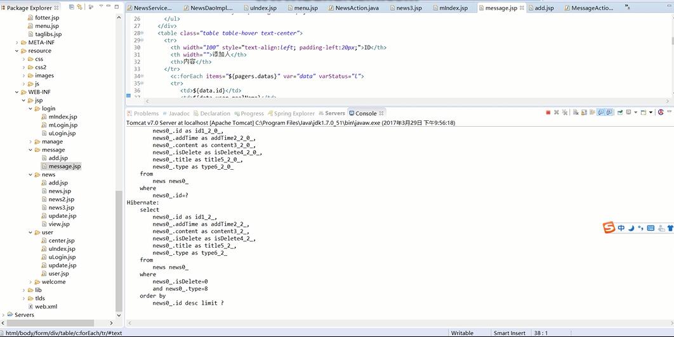Image resolution: width=674 pixels, height=337 pixels.
Task: Open Package Explorer view menu triangle
Action: (x=101, y=6)
